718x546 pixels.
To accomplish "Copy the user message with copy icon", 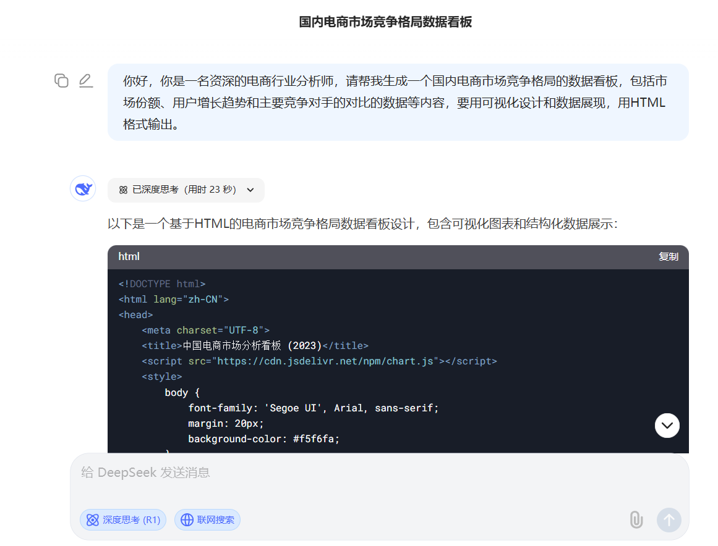I will (61, 81).
